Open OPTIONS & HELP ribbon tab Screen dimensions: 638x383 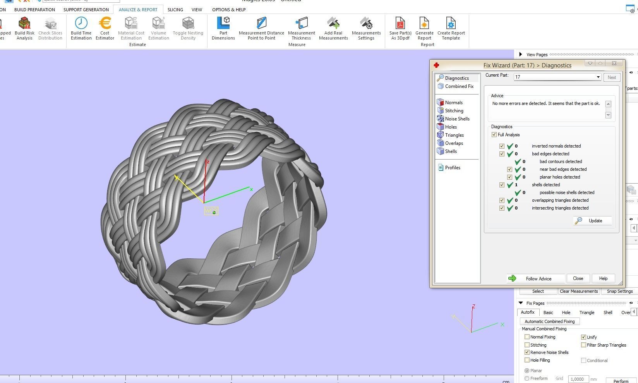(x=229, y=10)
